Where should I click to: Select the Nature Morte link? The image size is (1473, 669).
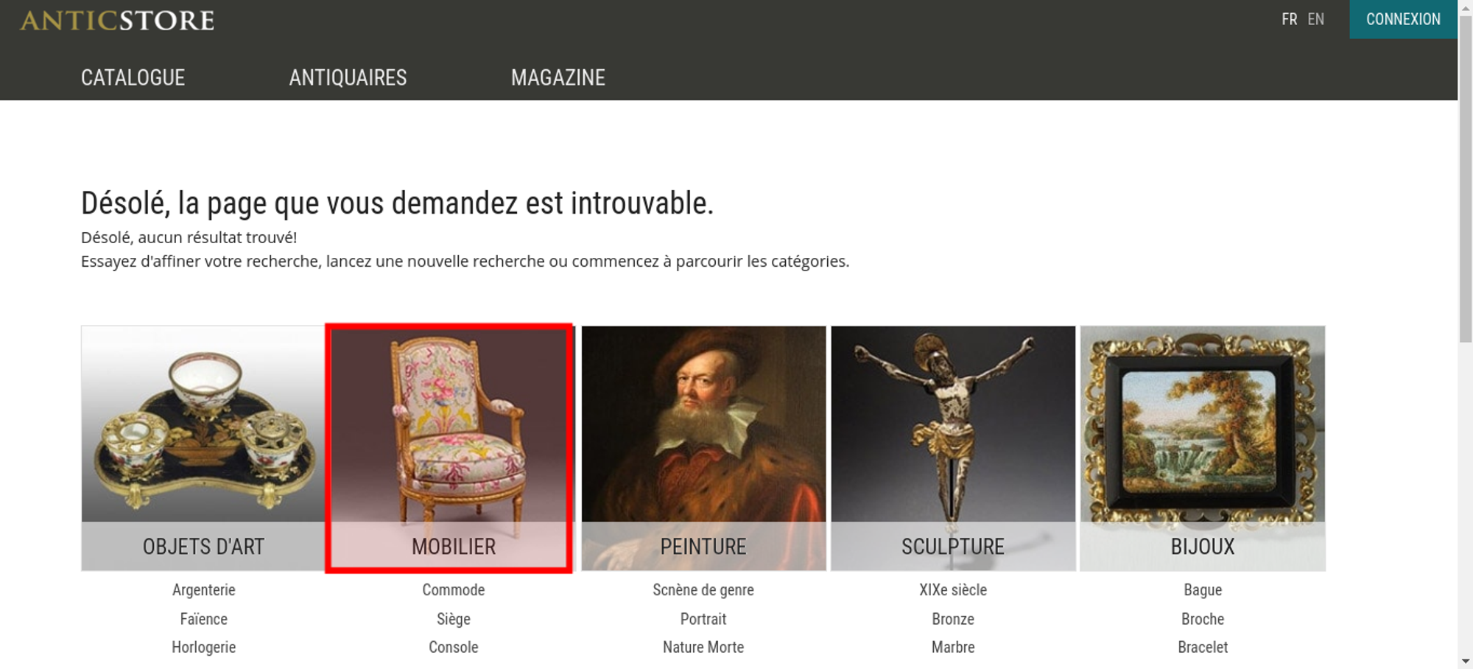(x=703, y=647)
